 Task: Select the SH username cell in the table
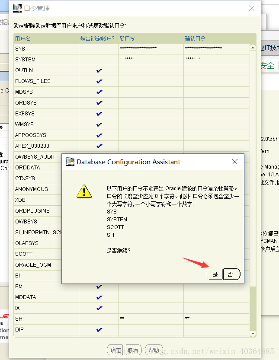click(46, 319)
